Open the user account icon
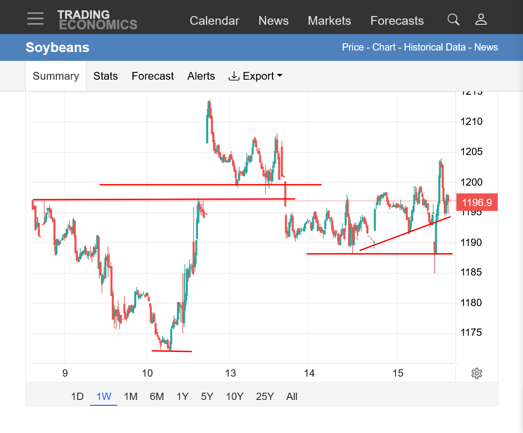523x433 pixels. click(x=481, y=19)
